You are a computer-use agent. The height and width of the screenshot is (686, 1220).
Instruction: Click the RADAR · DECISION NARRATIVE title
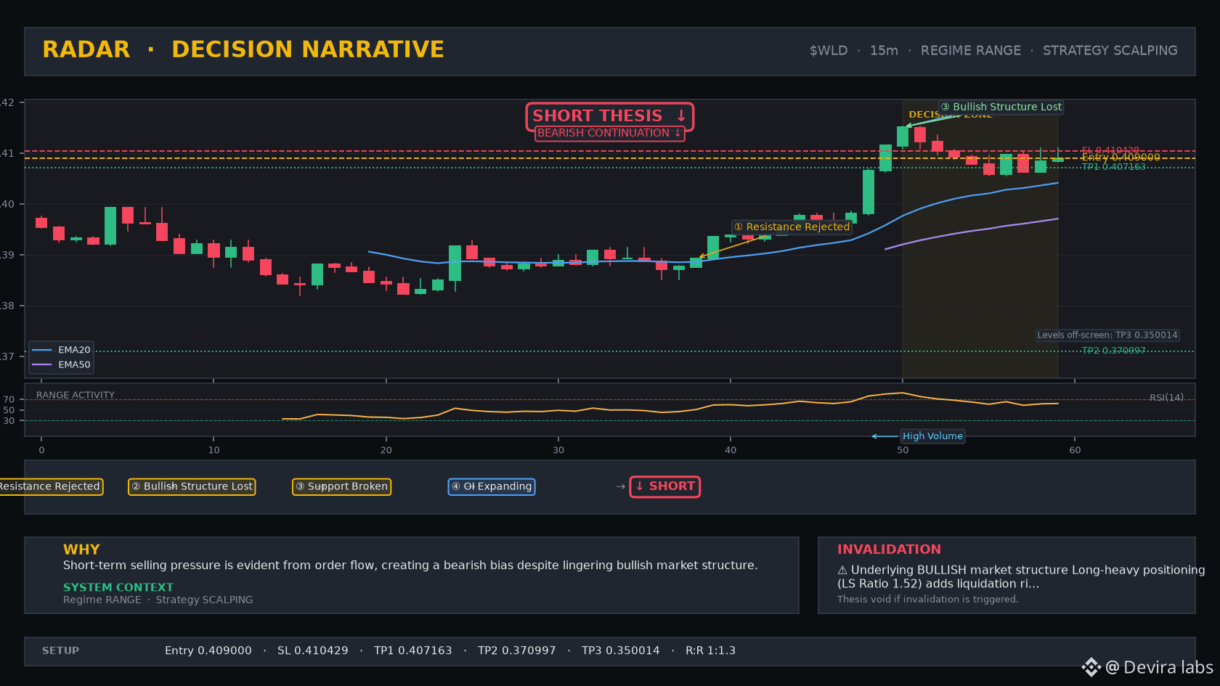tap(243, 49)
